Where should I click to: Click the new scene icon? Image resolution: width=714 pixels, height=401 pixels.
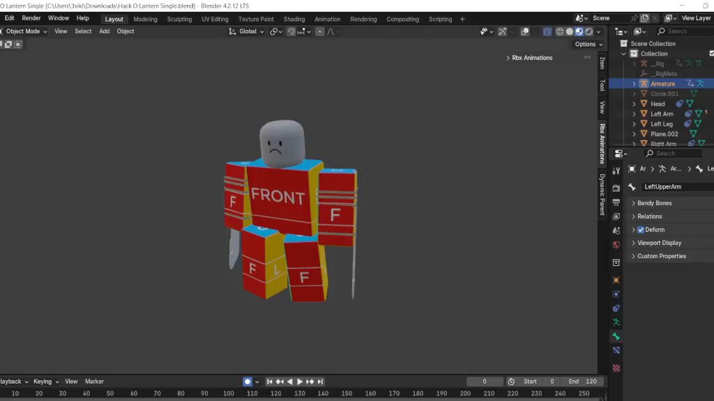pos(644,18)
